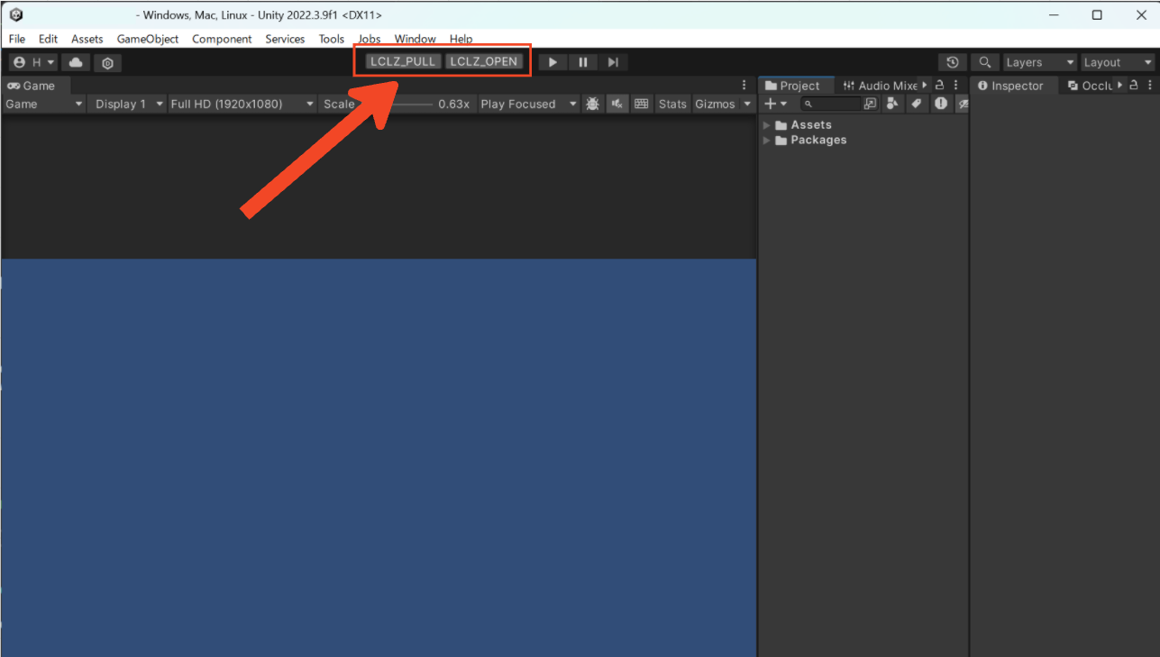Click the Unity logo in the title bar

tap(16, 14)
